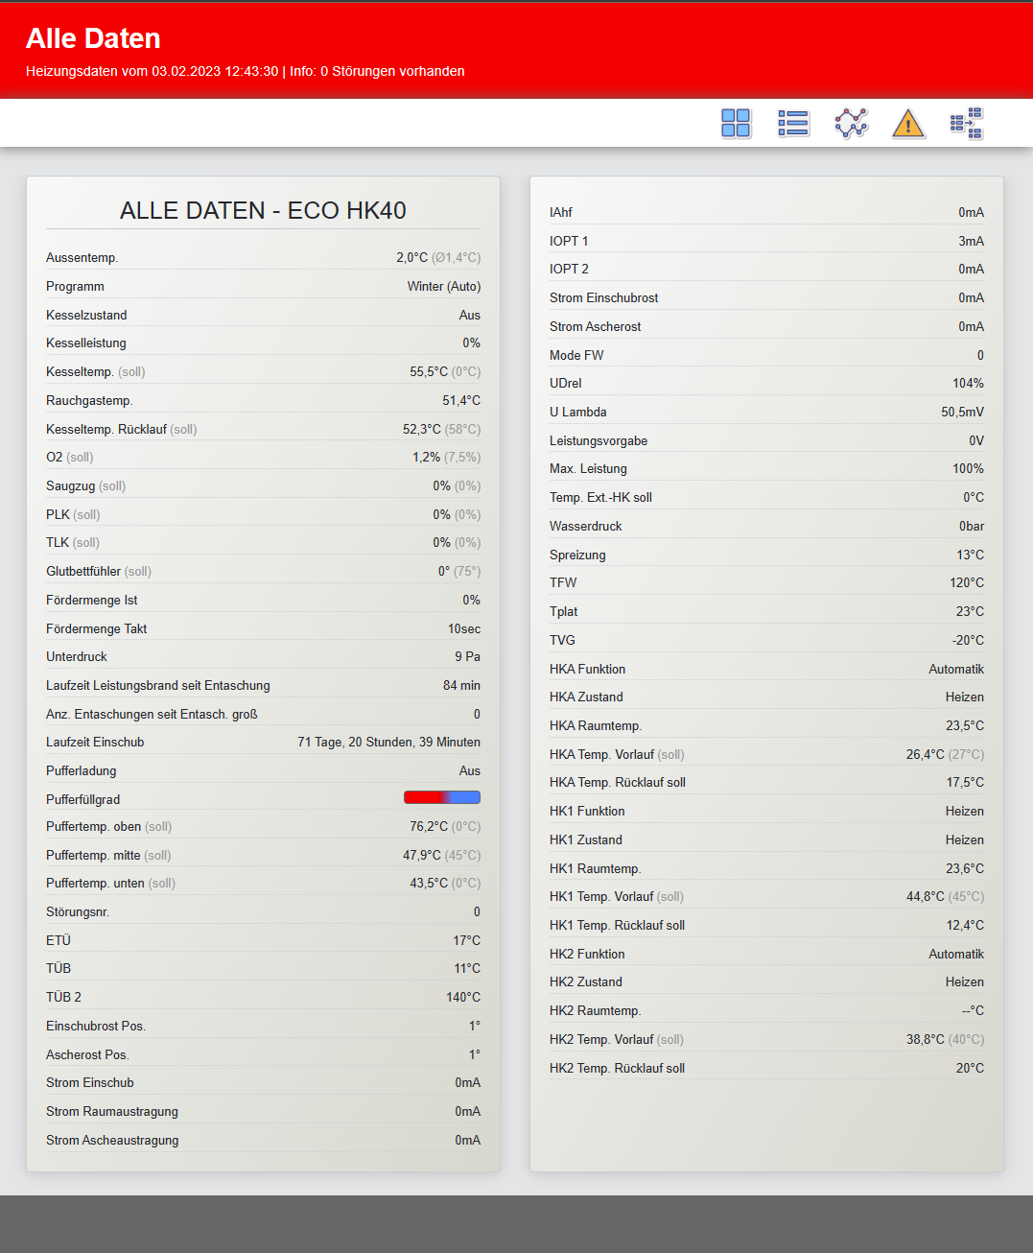Click the HK1 Temp. Vorlauf value 44,8°C
This screenshot has height=1253, width=1033.
(x=926, y=896)
